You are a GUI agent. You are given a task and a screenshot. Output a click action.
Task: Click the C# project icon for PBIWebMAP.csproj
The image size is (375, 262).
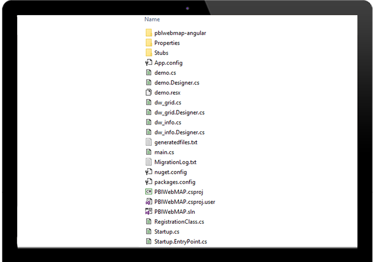pyautogui.click(x=149, y=191)
